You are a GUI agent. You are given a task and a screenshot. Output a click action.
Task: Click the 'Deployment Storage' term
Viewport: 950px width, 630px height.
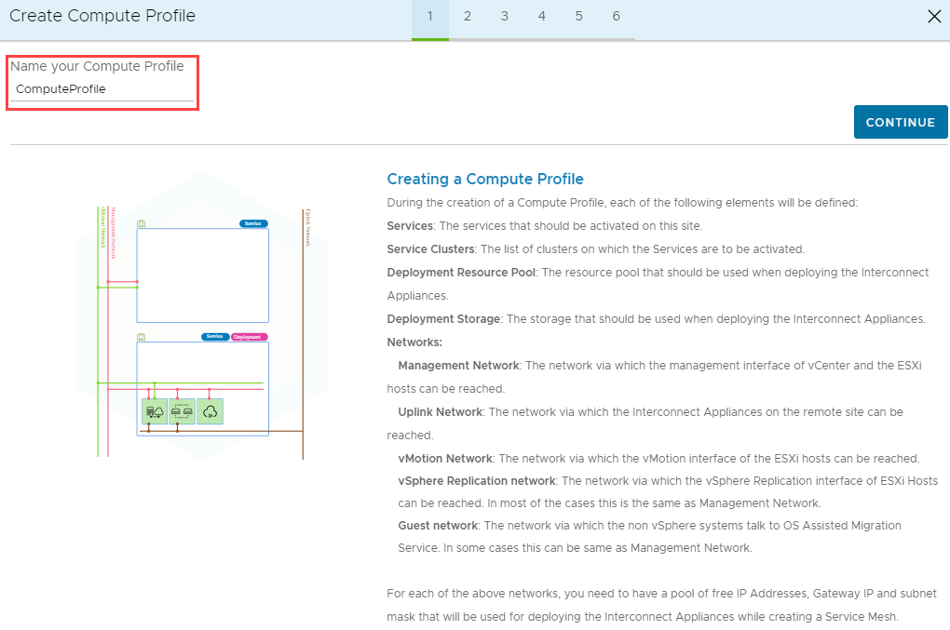pos(443,319)
